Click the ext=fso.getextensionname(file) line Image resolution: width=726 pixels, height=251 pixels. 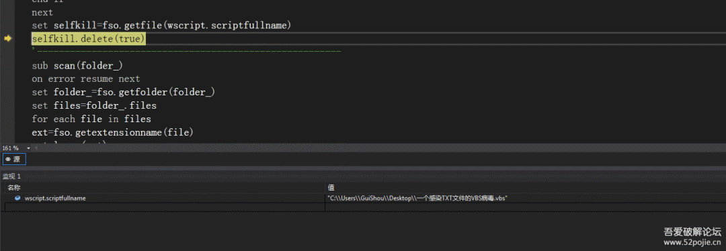[x=112, y=132]
